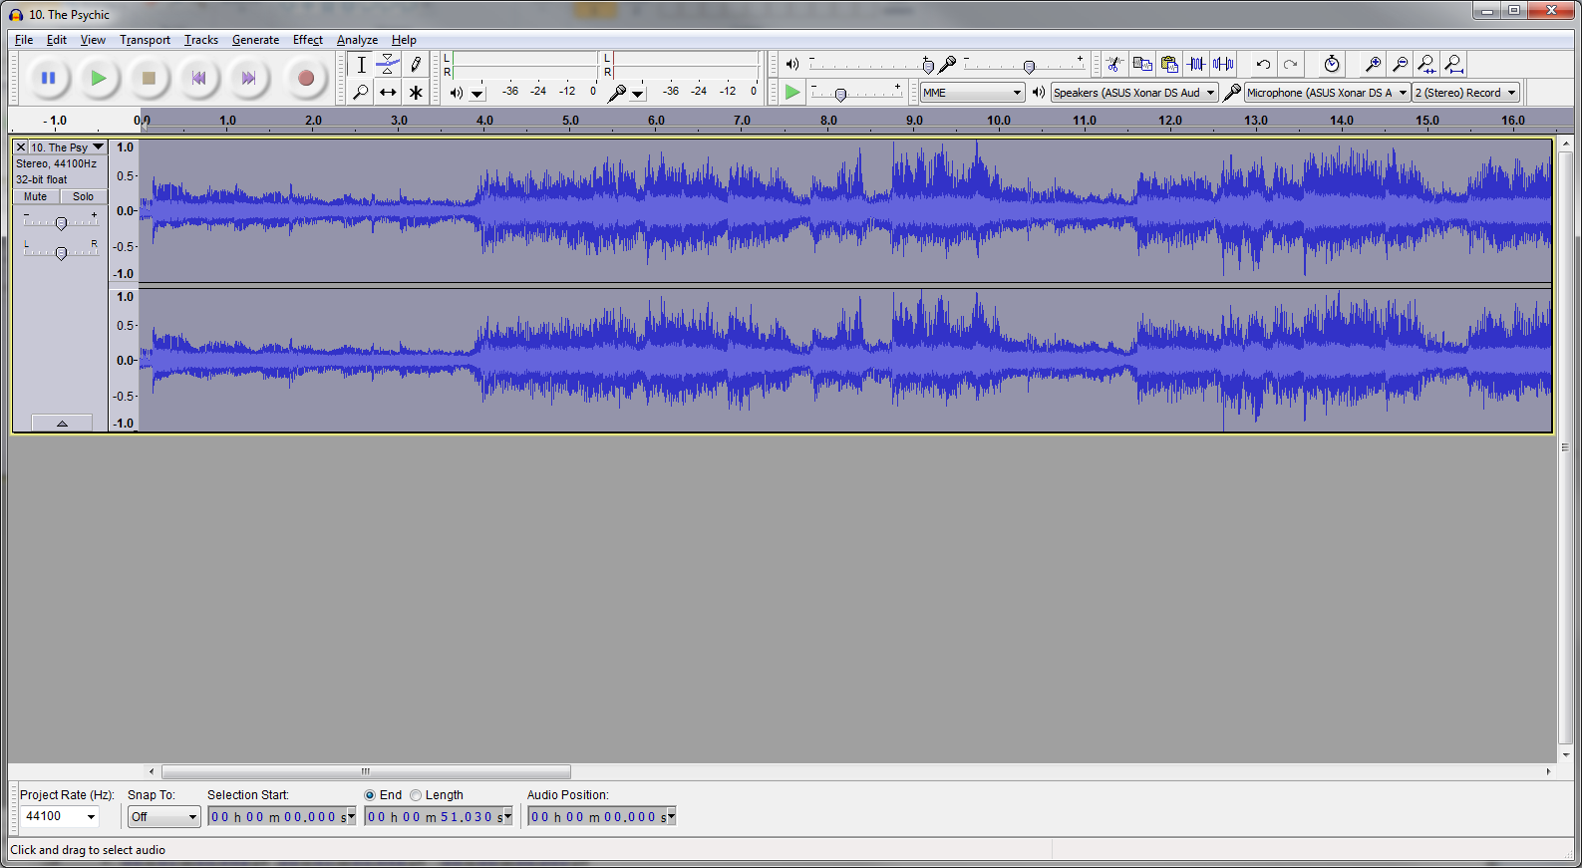
Task: Open the Transport menu
Action: pos(145,40)
